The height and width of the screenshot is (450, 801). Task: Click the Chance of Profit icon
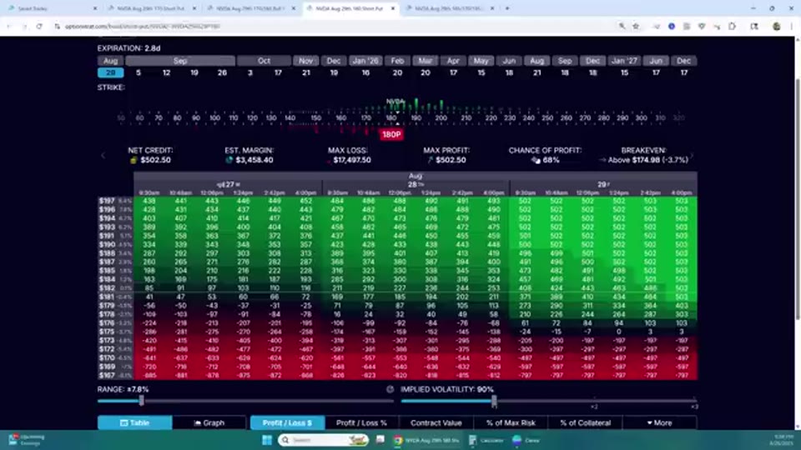536,160
